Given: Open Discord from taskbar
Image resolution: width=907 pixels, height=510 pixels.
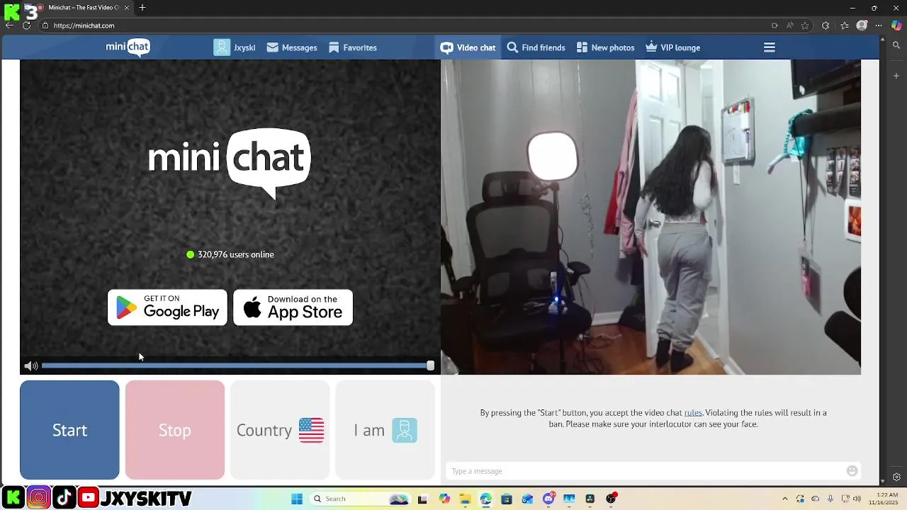Looking at the screenshot, I should tap(548, 499).
